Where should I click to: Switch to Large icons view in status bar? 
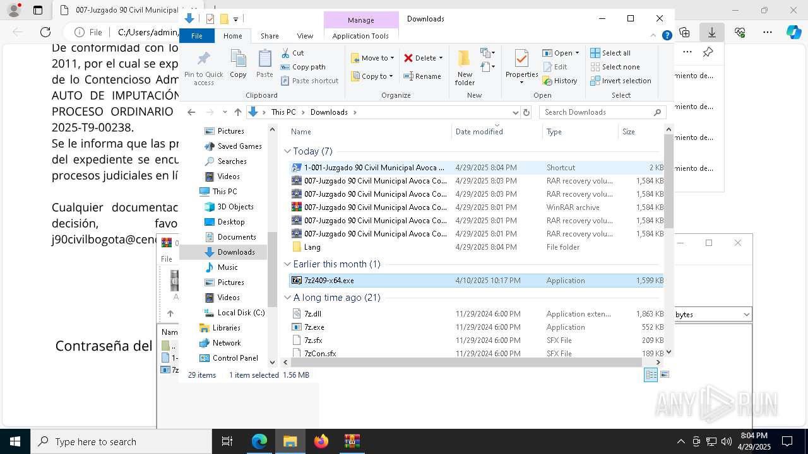coord(664,375)
